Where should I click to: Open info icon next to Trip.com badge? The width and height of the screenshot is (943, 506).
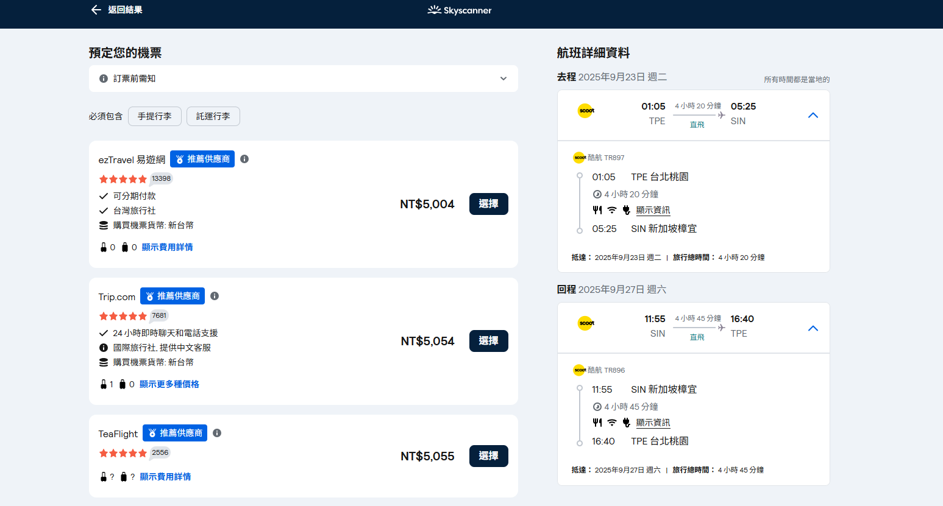point(215,296)
